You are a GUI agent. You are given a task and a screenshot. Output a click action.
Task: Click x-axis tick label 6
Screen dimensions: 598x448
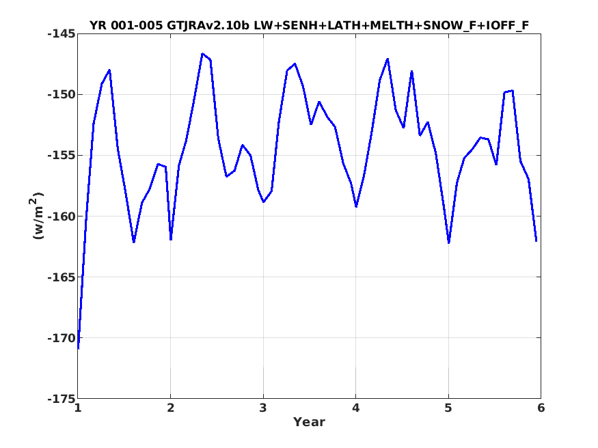click(x=541, y=408)
